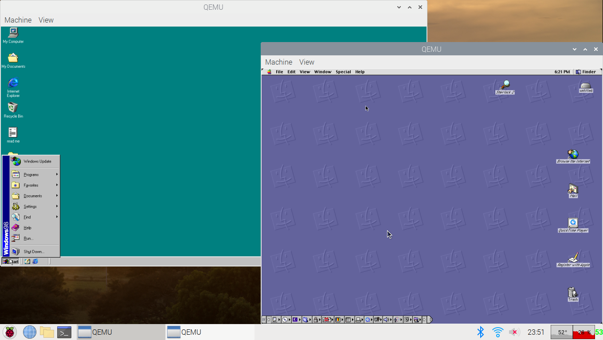Click the Bluetooth tray icon
Image resolution: width=603 pixels, height=340 pixels.
click(x=480, y=332)
